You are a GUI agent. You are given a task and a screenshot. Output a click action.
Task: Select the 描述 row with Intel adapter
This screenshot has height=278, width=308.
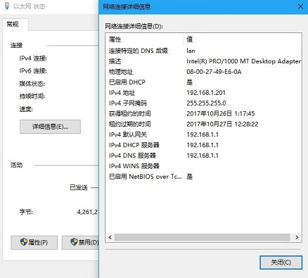tap(203, 61)
